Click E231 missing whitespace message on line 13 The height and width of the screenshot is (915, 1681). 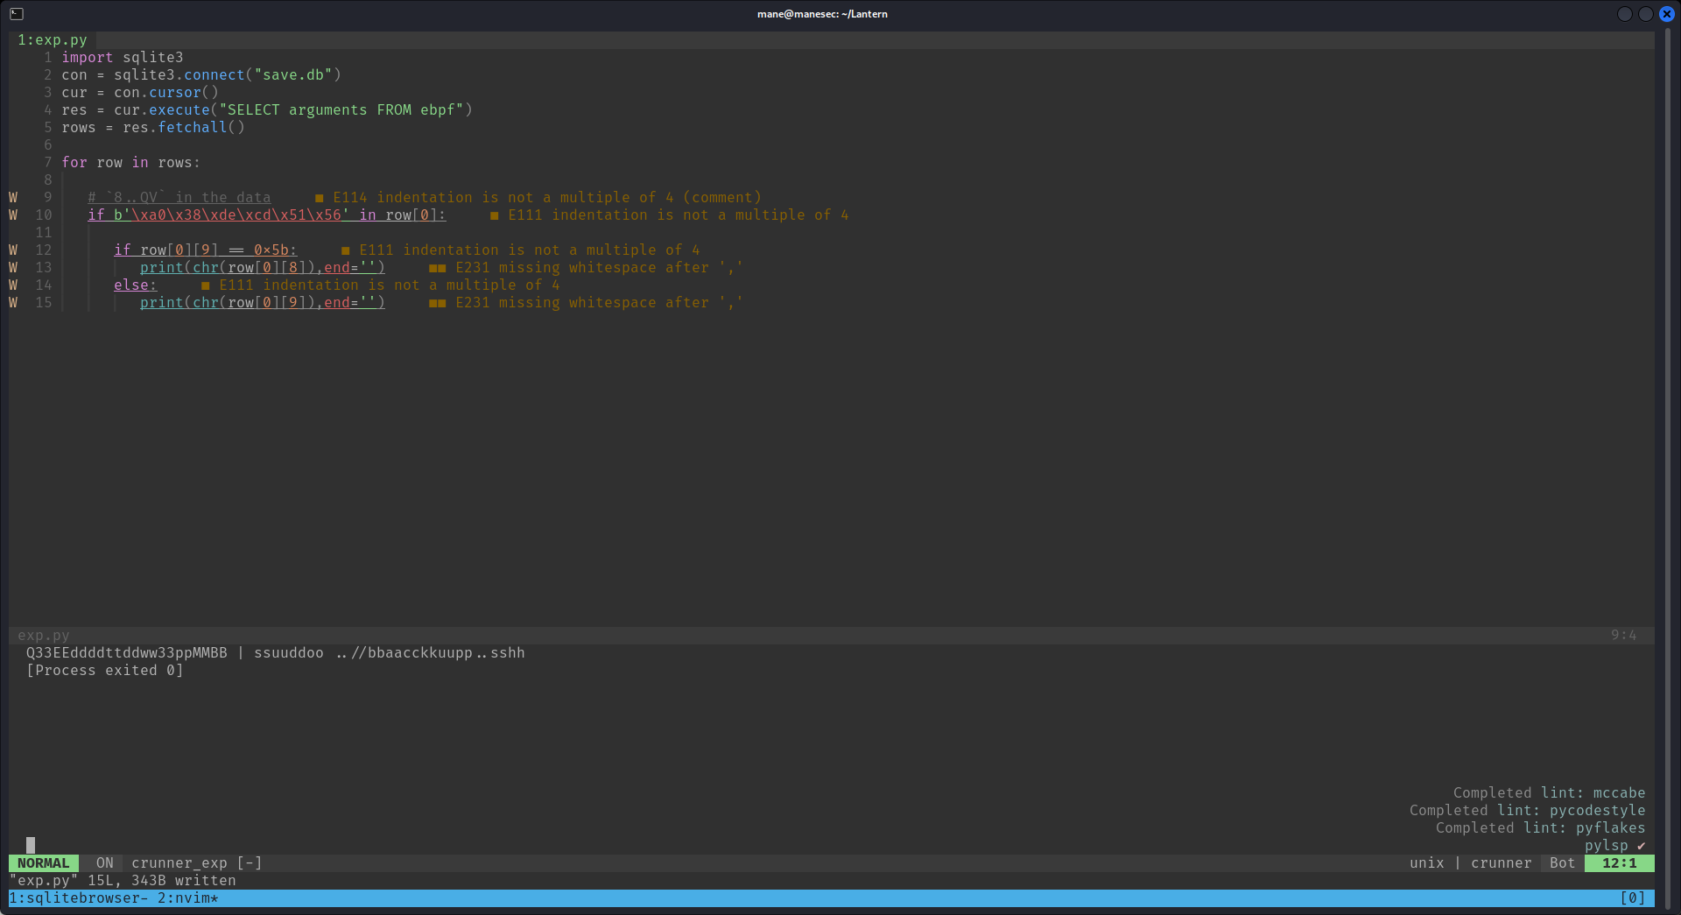(600, 268)
